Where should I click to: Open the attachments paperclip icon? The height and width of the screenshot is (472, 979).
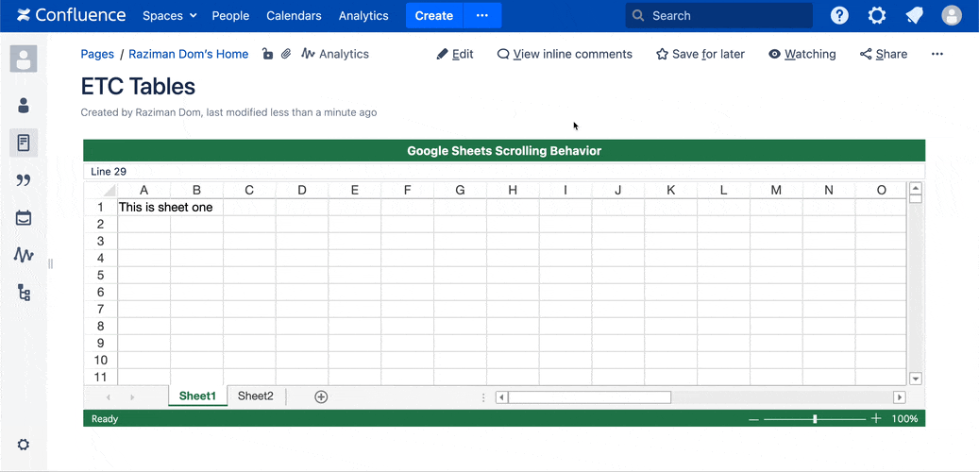tap(286, 55)
